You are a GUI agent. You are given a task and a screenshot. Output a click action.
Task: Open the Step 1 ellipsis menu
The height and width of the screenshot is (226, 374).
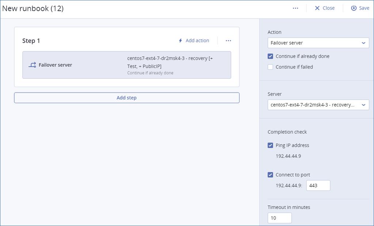[x=228, y=41]
